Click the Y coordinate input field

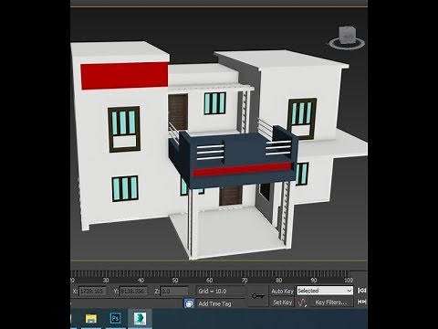[x=133, y=292]
